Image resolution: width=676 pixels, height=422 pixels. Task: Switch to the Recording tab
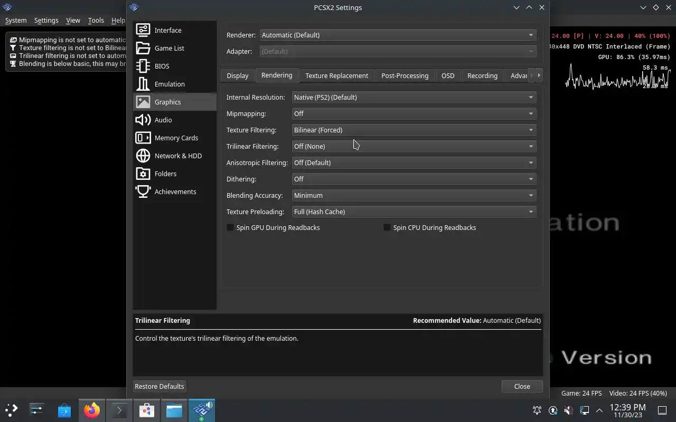pos(483,75)
